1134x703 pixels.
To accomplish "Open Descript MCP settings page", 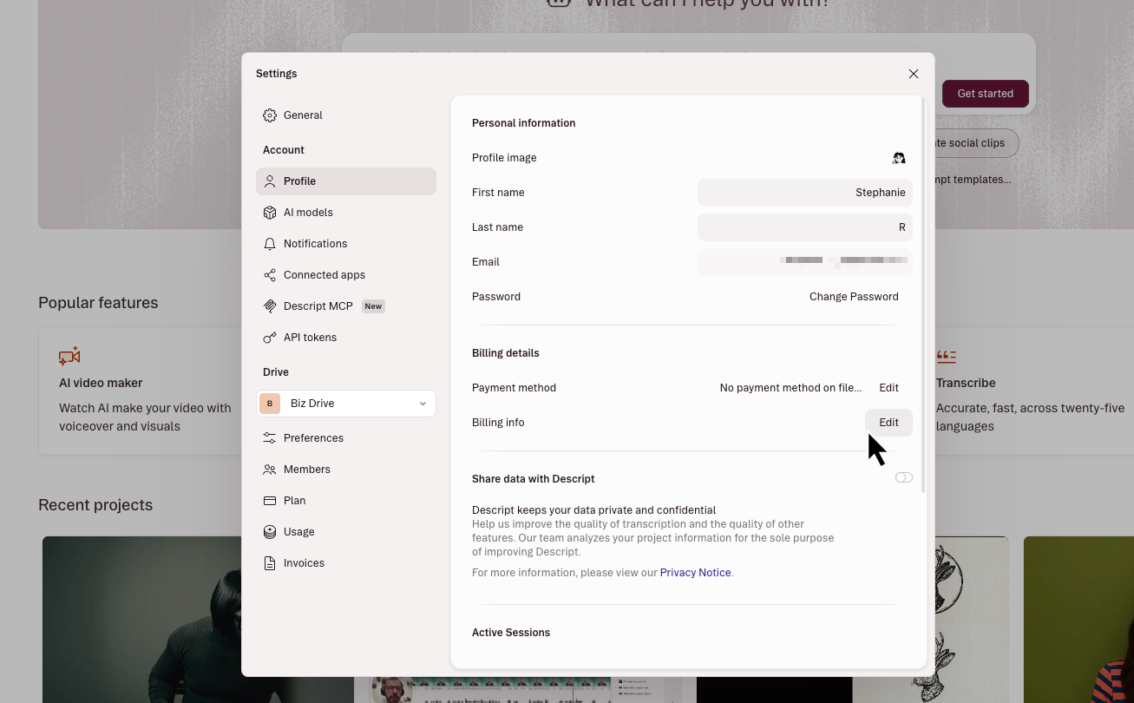I will 346,306.
